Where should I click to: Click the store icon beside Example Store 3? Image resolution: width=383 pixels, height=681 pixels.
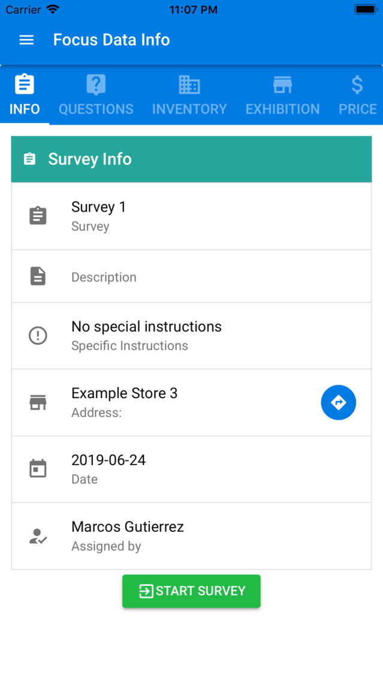coord(38,403)
